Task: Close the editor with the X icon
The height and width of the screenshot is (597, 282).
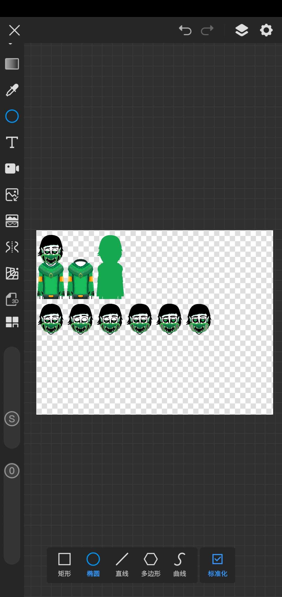Action: [14, 30]
